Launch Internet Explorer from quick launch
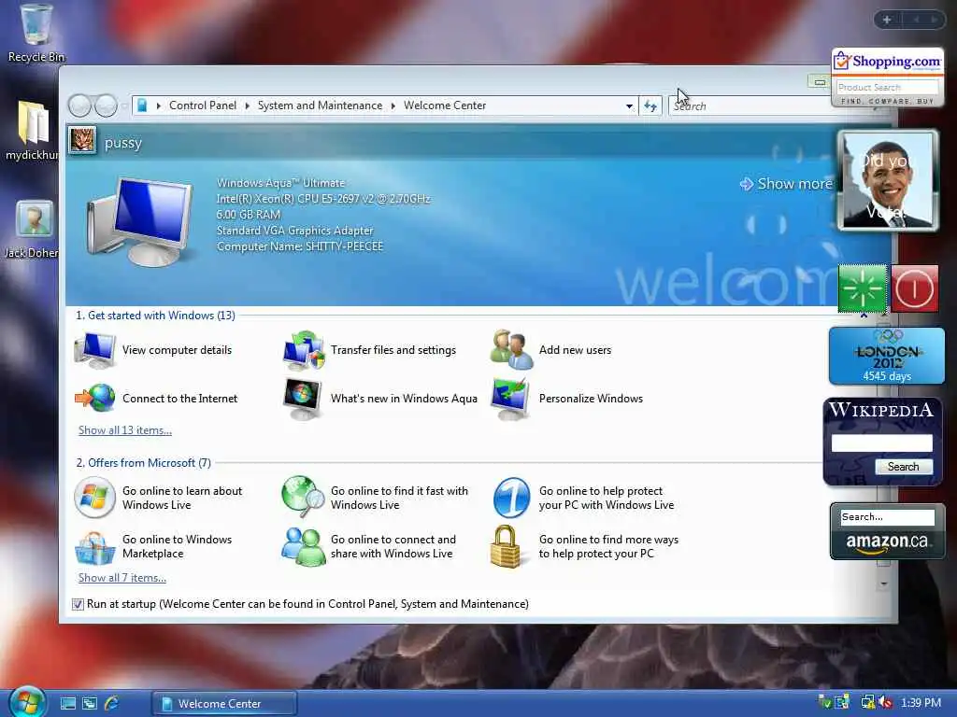The image size is (957, 717). coord(112,703)
